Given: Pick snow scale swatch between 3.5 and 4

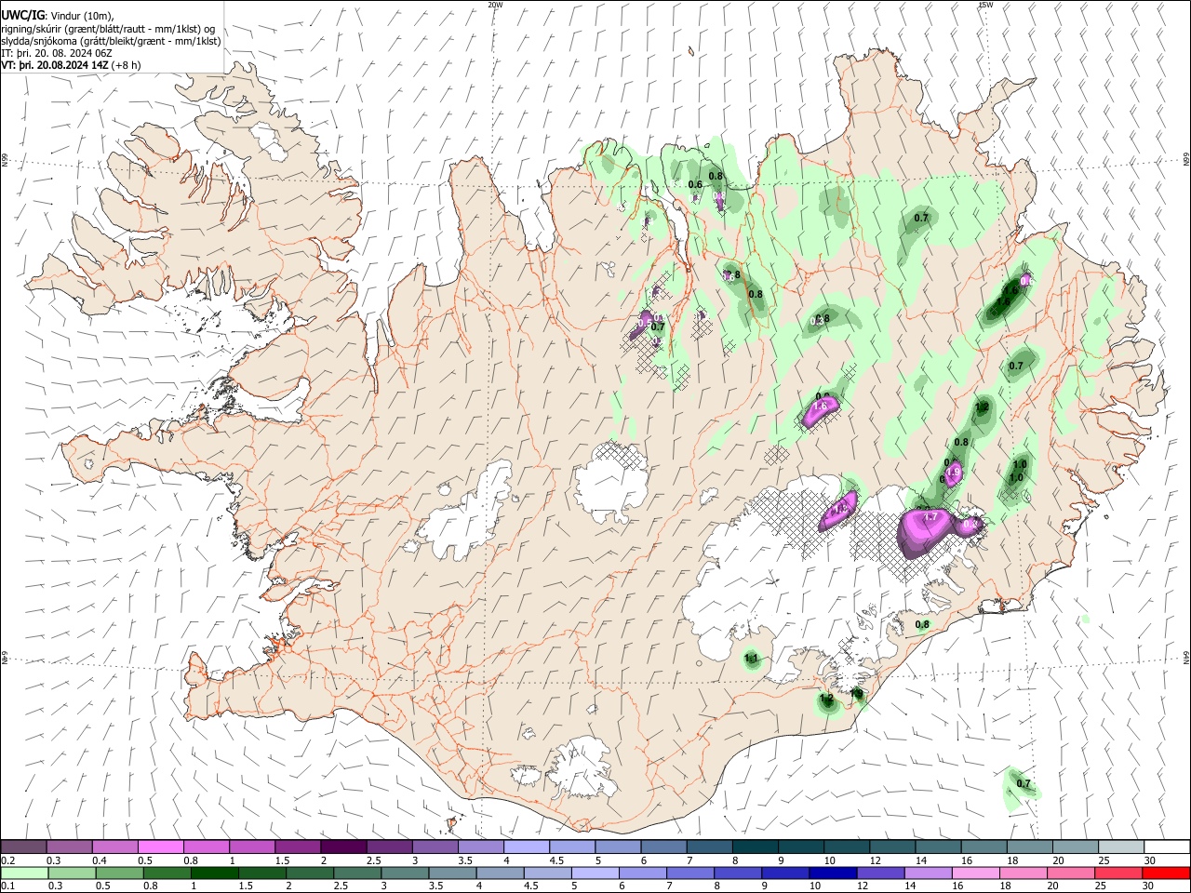Looking at the screenshot, I should tap(480, 846).
